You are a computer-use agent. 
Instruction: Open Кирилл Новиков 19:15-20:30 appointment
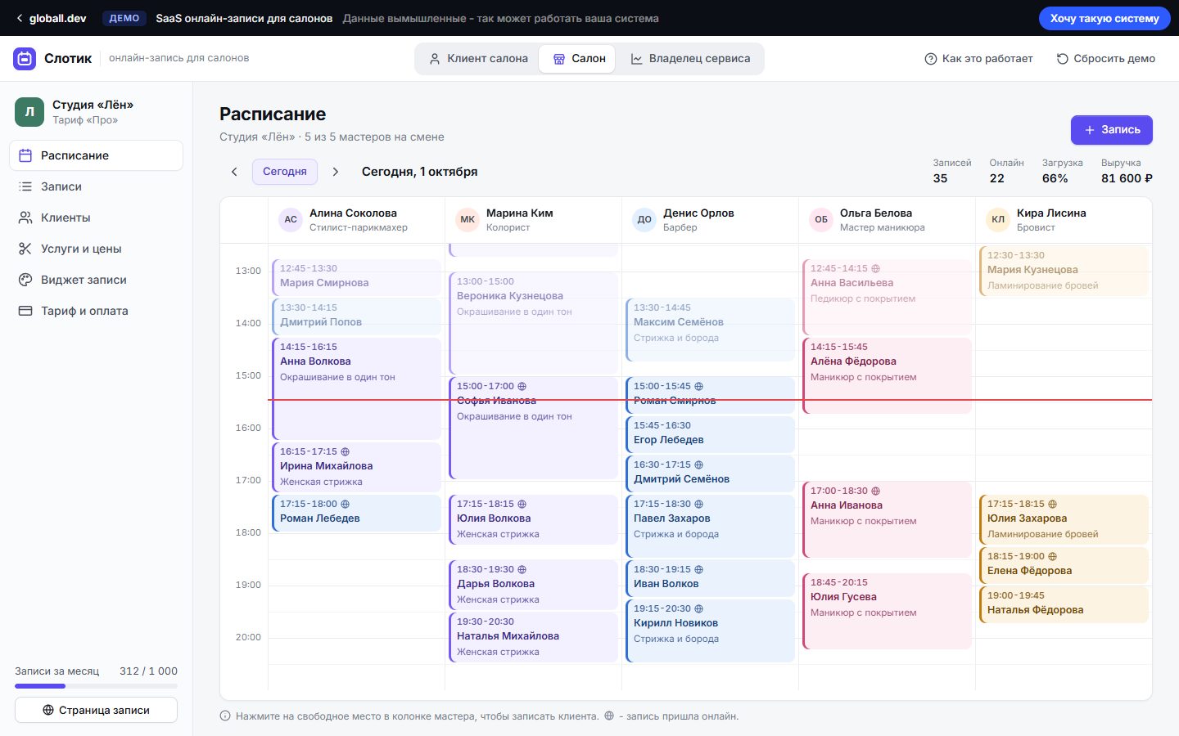pos(710,631)
